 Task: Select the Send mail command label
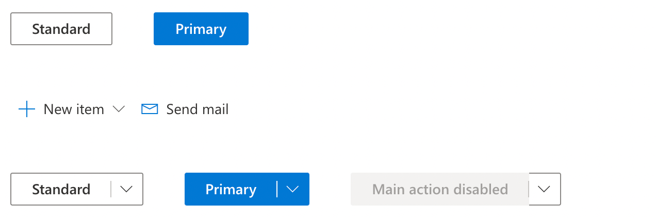point(197,109)
